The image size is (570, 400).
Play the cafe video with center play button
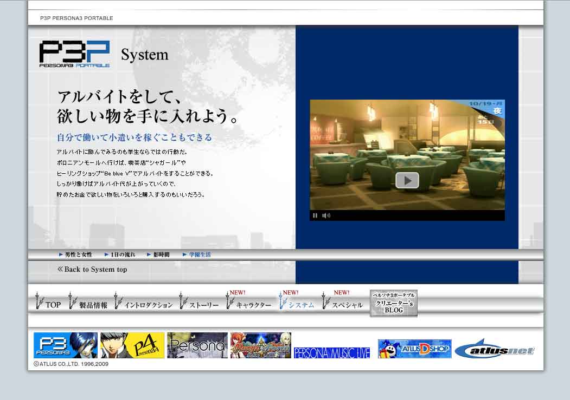(407, 180)
